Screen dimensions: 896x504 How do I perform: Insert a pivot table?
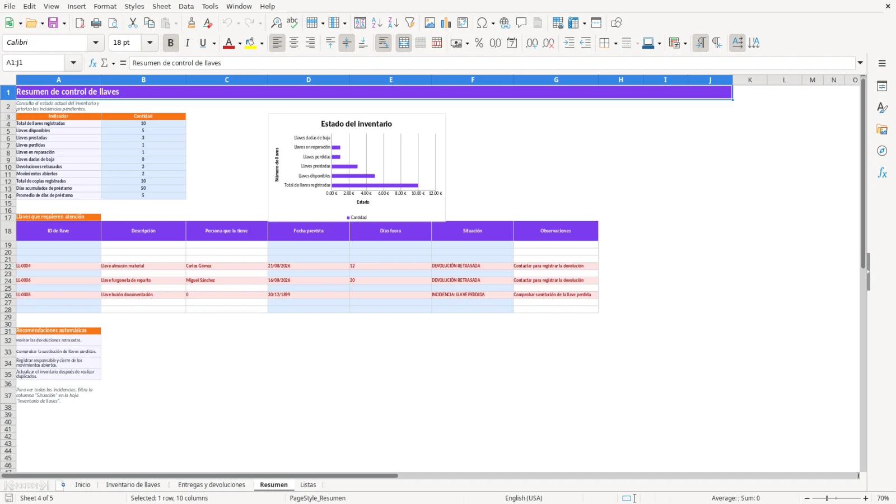[x=463, y=23]
